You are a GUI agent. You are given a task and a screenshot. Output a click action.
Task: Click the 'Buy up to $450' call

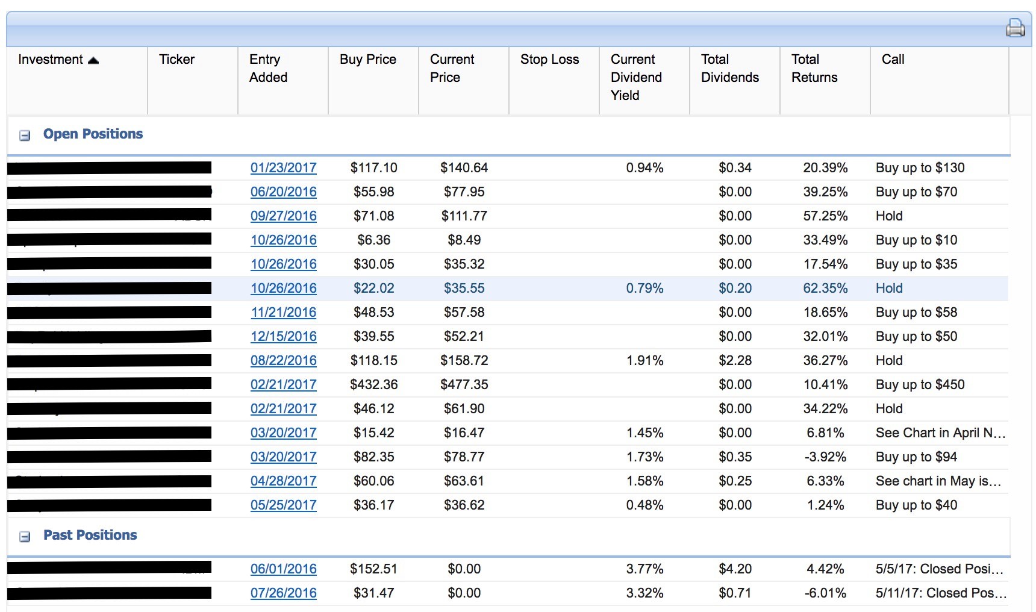(920, 385)
